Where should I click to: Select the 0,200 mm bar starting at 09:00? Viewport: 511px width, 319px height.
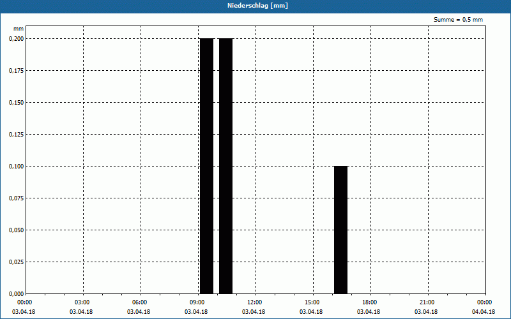pyautogui.click(x=206, y=166)
